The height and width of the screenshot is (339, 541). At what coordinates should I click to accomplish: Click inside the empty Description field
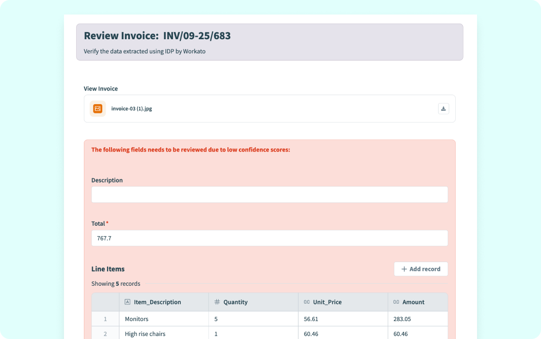pos(270,194)
